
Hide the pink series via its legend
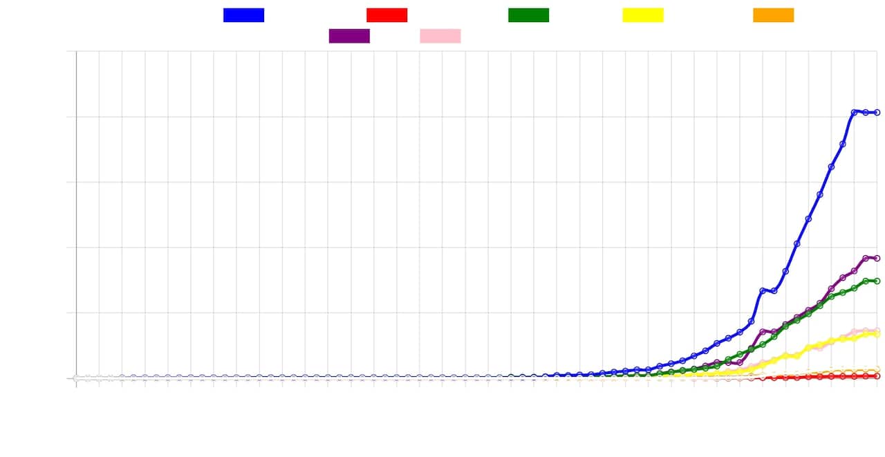pos(440,36)
